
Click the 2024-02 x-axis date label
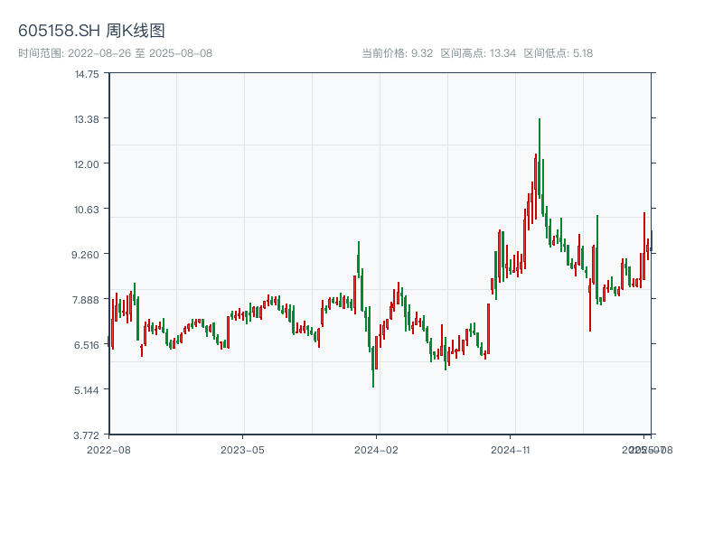coord(377,449)
